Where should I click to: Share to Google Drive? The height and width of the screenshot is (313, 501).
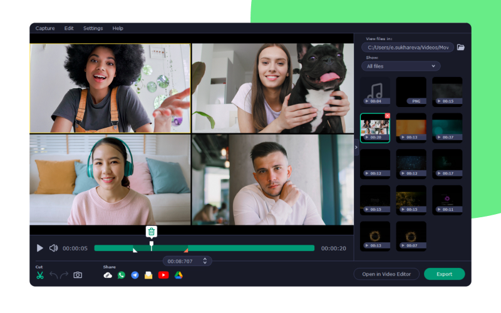click(x=178, y=275)
